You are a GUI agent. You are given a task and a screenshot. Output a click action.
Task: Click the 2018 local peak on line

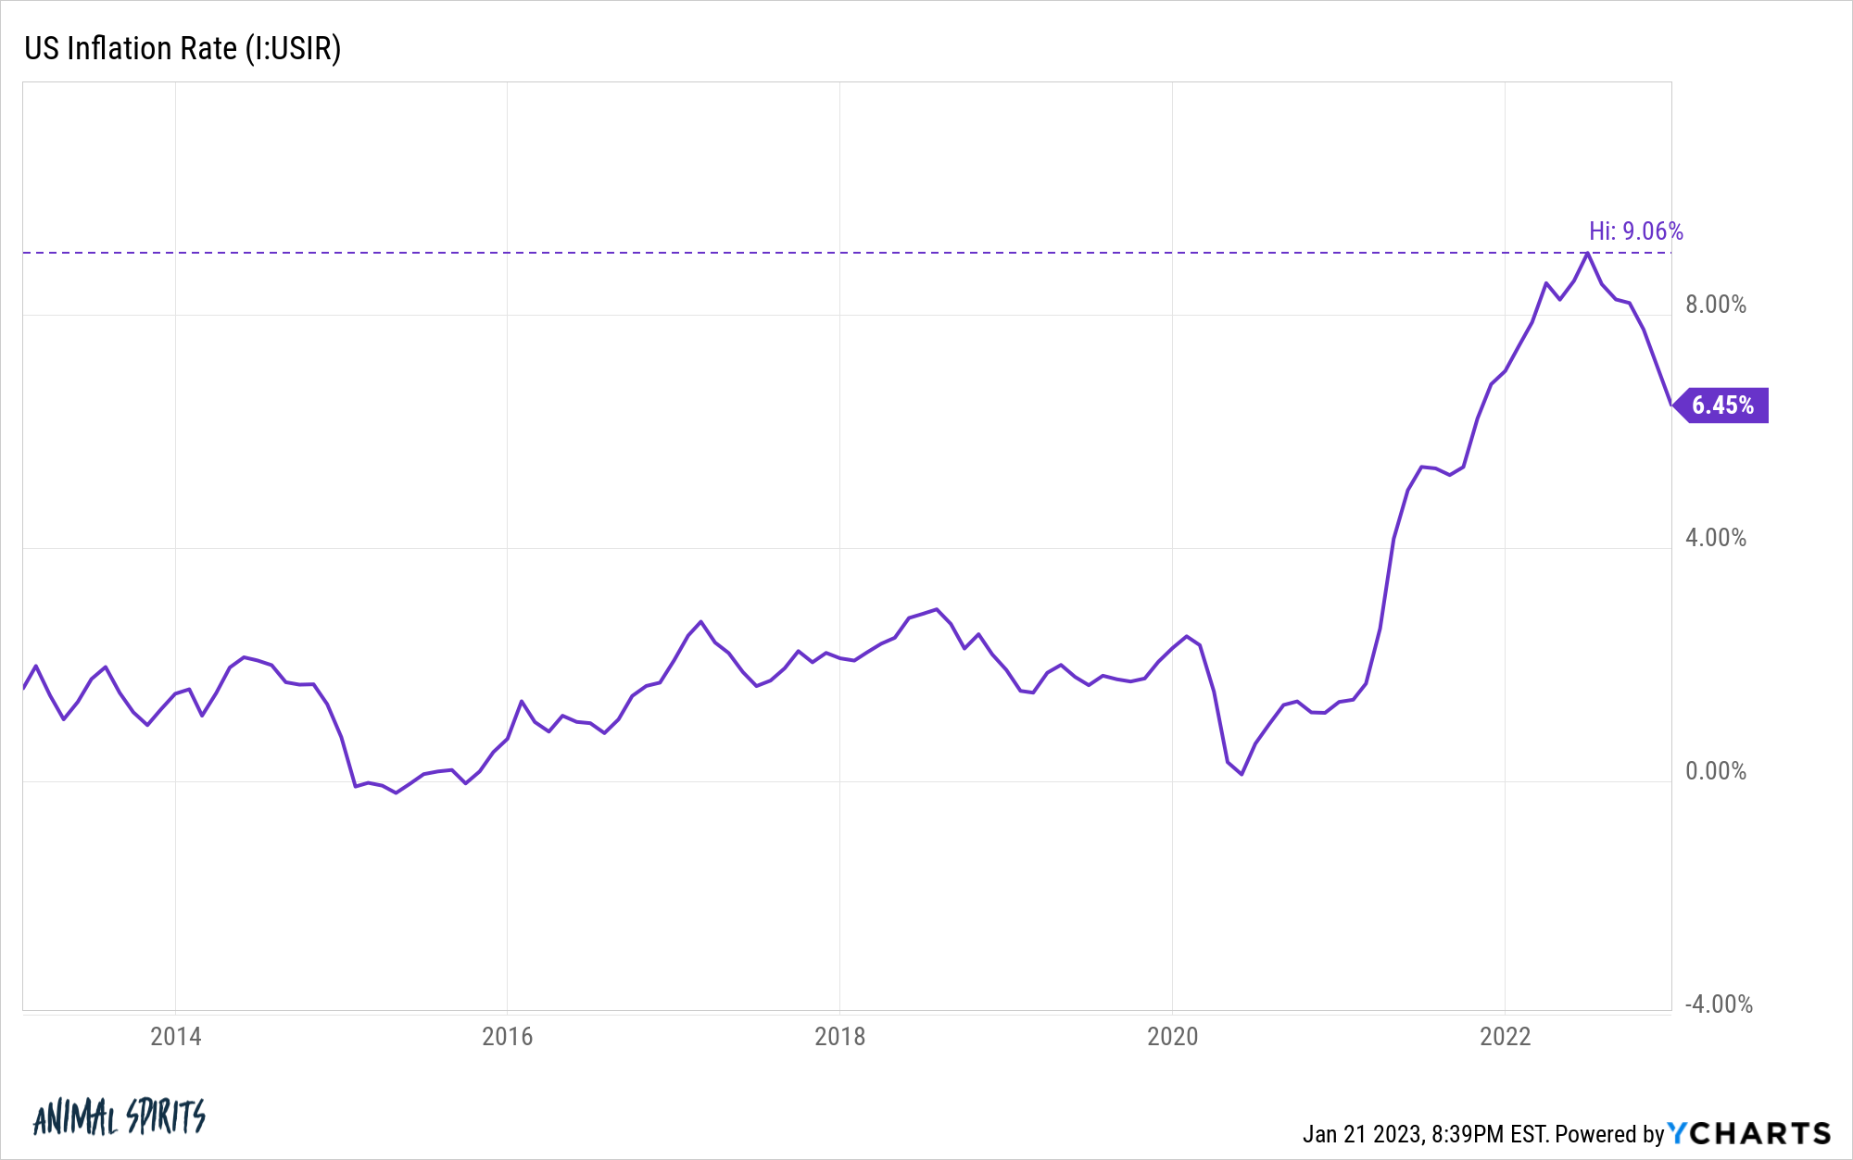[937, 609]
